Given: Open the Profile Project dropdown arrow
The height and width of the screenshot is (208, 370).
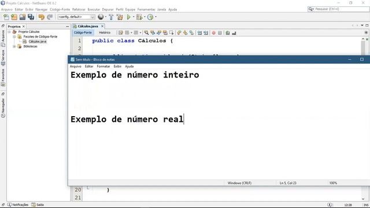Looking at the screenshot, I should 156,17.
